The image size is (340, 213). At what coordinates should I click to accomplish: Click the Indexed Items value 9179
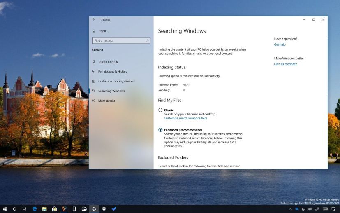186,85
